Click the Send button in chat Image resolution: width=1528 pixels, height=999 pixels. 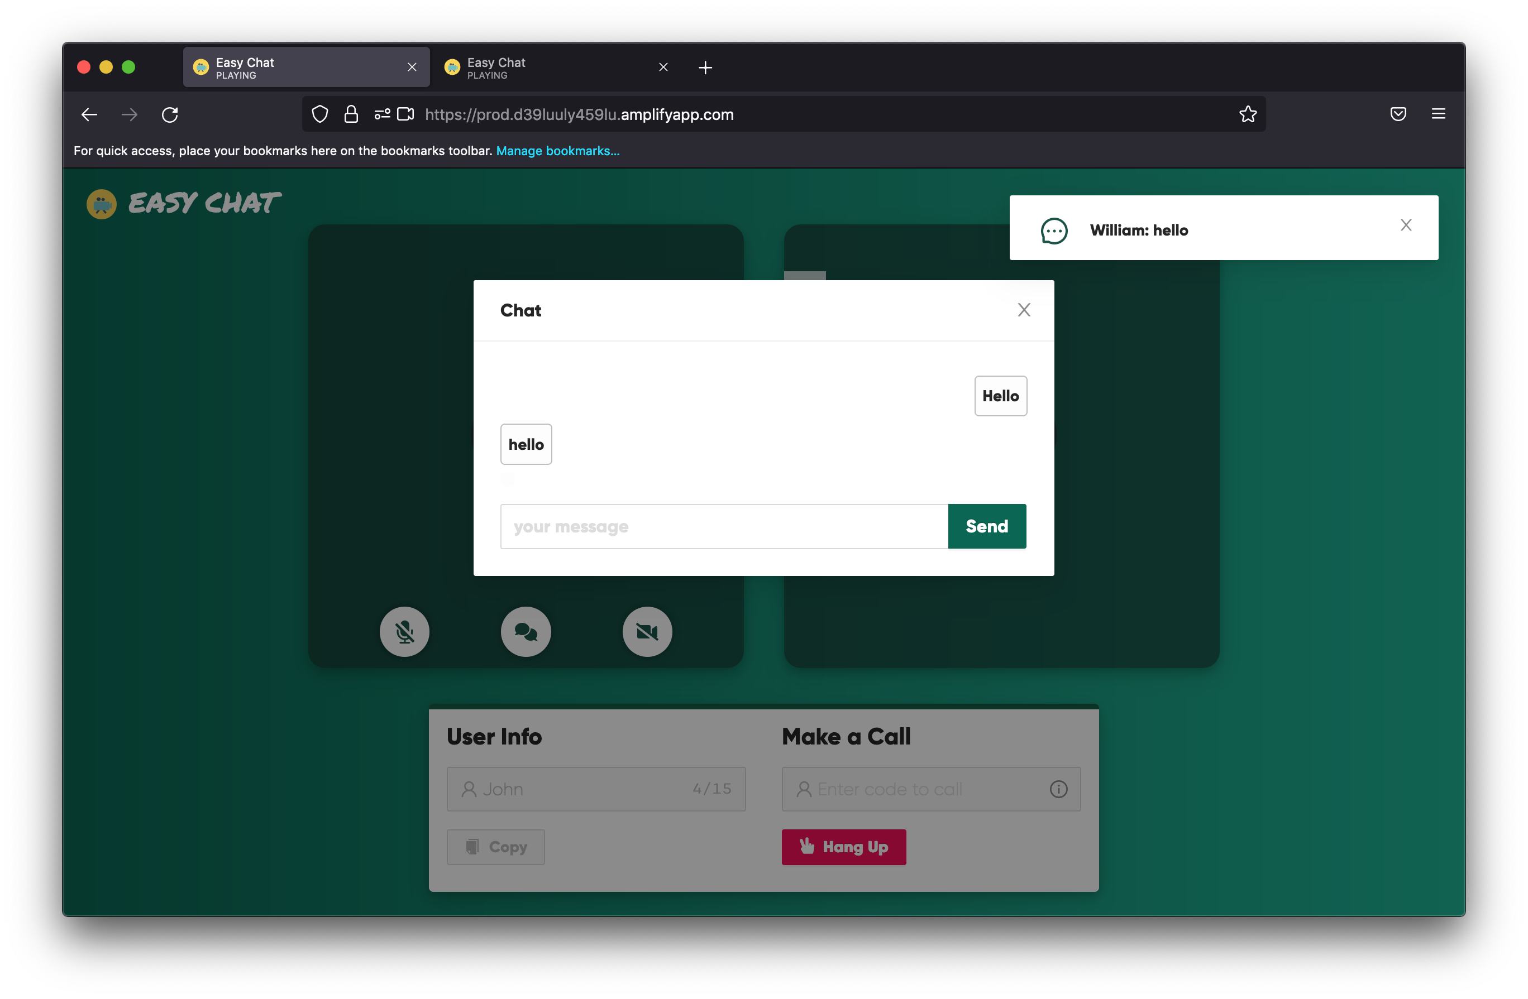click(987, 526)
